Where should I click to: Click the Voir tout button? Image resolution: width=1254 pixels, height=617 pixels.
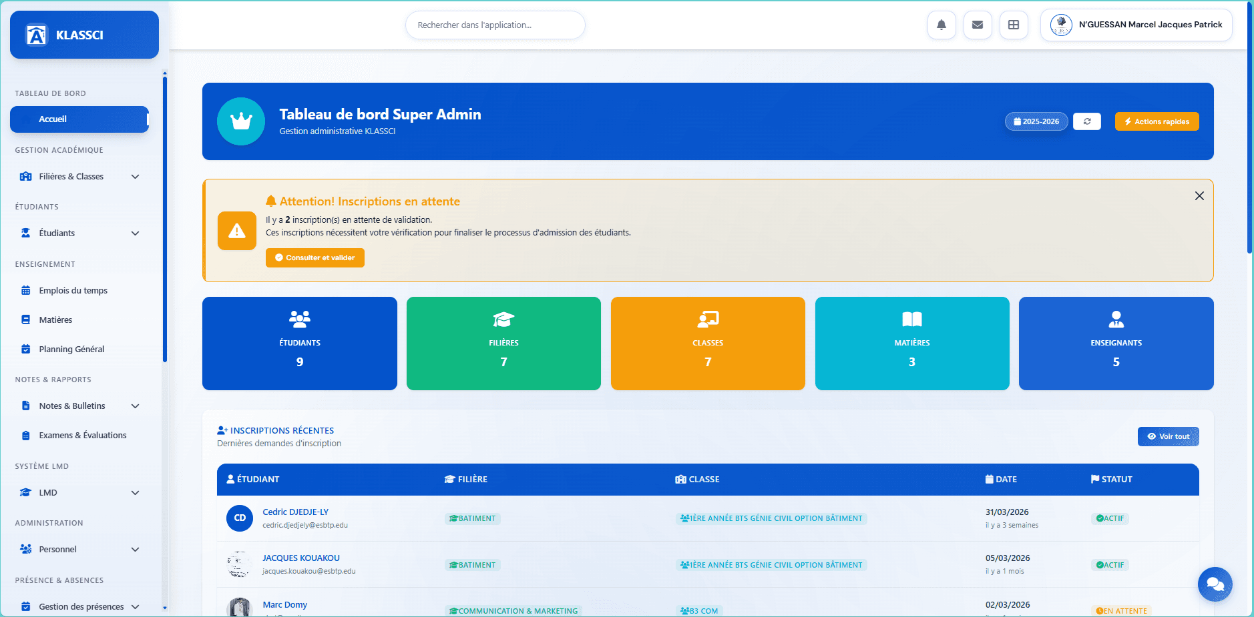tap(1168, 437)
